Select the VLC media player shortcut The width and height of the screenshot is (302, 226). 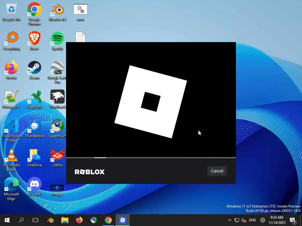(x=12, y=160)
